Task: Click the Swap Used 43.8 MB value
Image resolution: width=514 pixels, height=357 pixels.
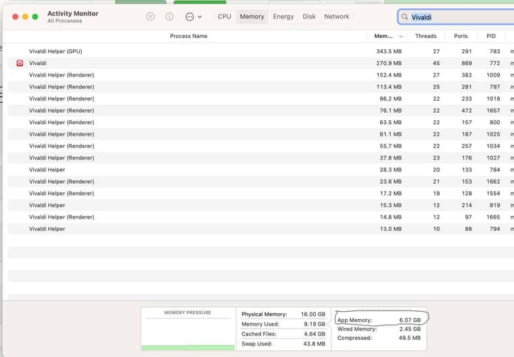Action: 314,344
